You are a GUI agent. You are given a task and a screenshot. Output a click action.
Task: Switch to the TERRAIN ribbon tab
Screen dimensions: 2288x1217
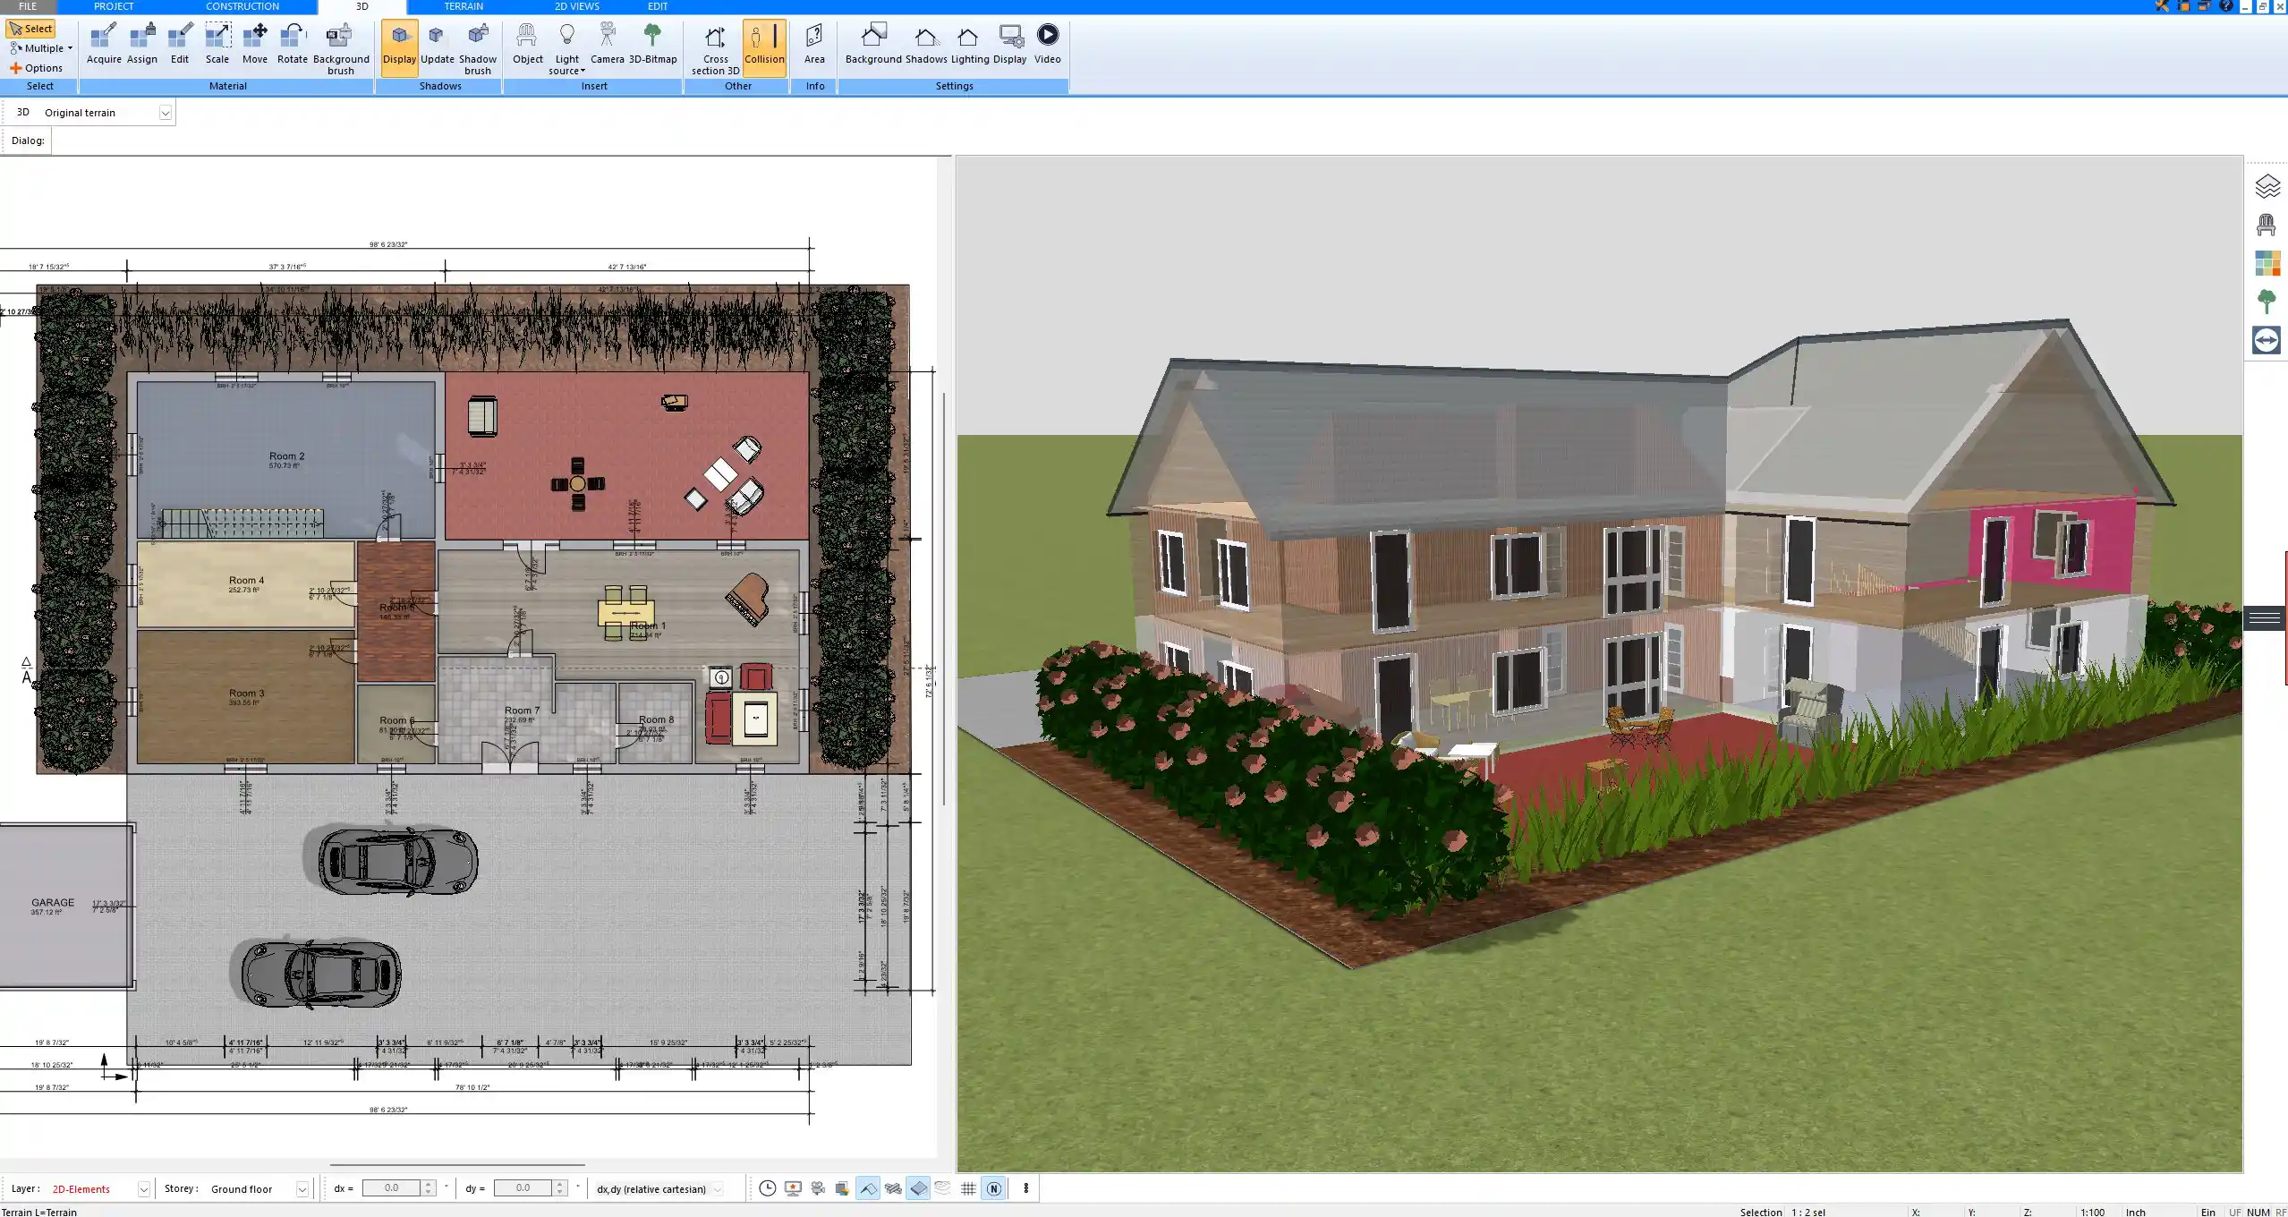tap(464, 6)
